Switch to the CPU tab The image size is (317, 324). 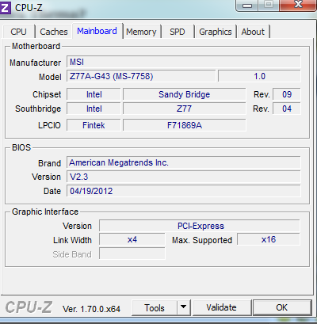18,32
